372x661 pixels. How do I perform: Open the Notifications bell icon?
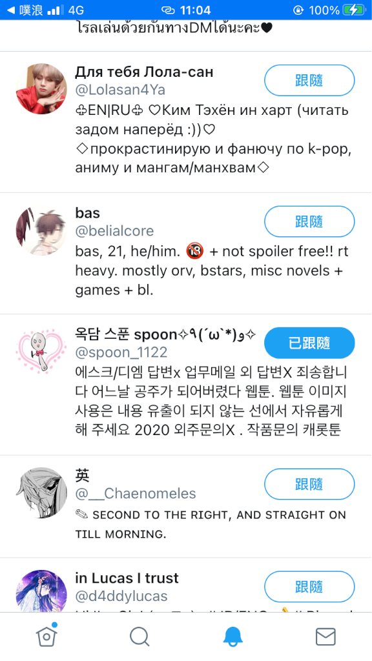click(232, 636)
